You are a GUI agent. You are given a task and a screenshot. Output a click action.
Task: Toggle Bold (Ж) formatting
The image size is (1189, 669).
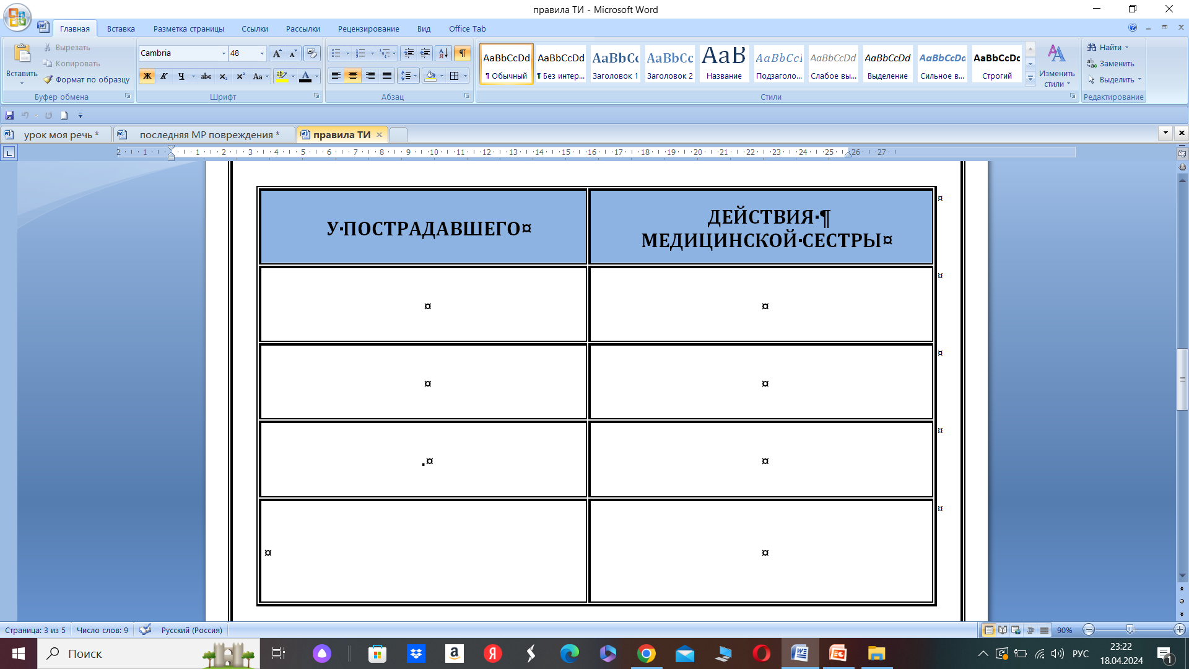coord(147,76)
